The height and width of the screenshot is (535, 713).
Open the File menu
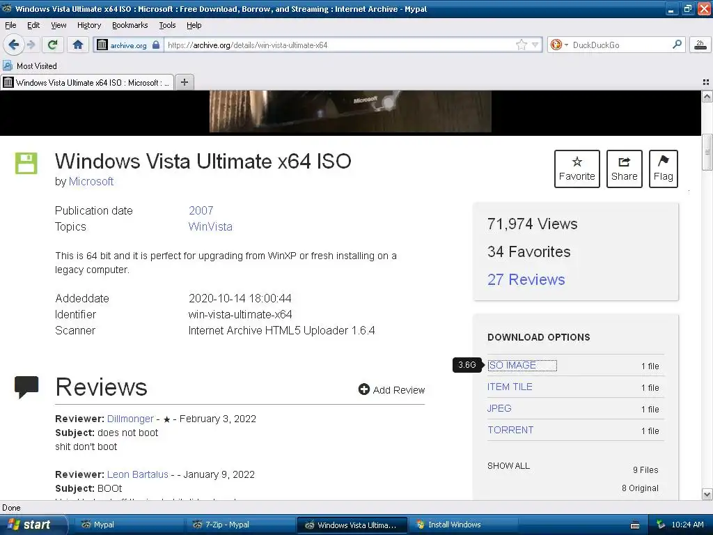coord(10,25)
